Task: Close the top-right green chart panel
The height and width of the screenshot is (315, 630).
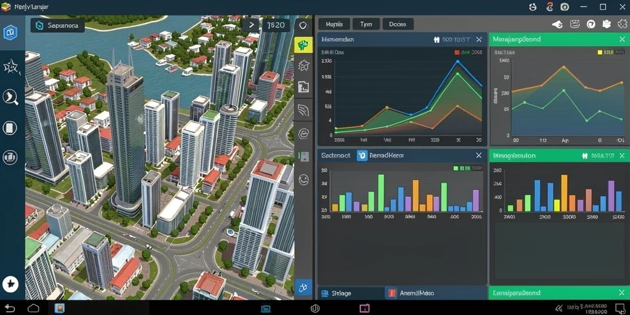Action: [x=622, y=39]
